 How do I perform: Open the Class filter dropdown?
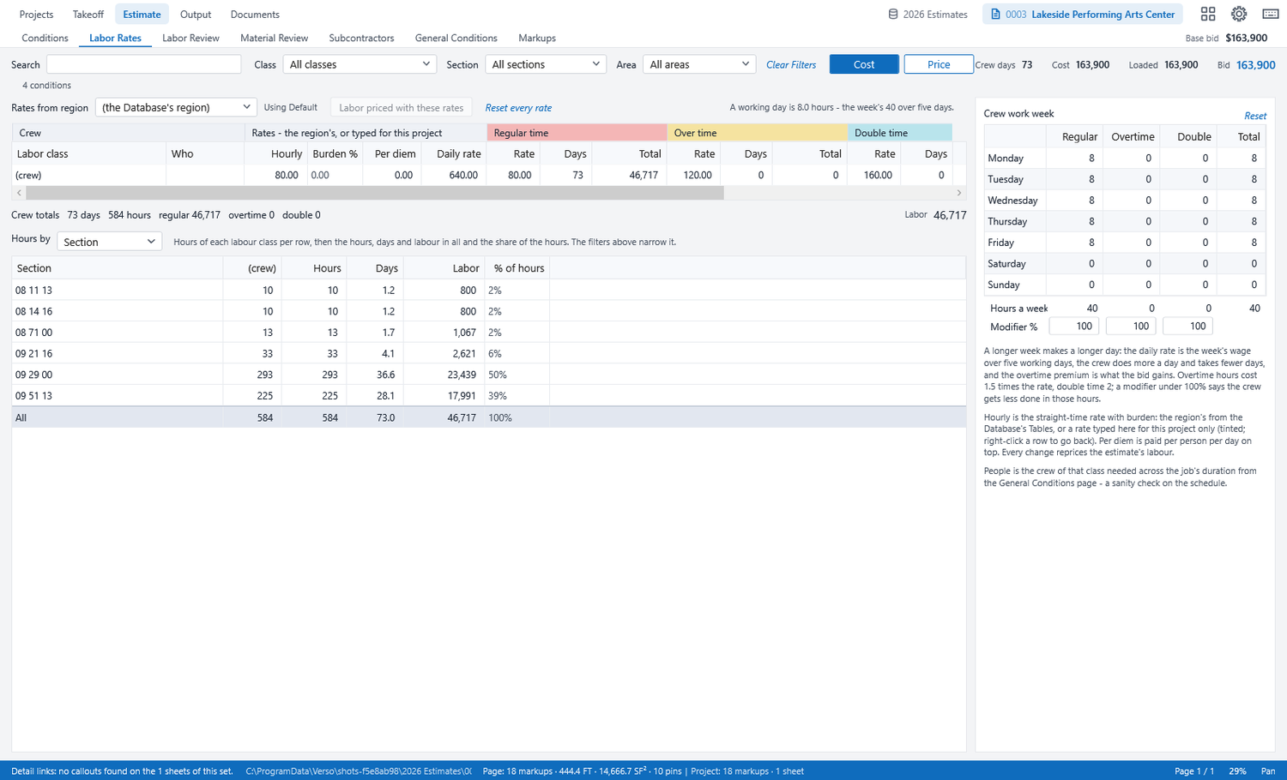(x=360, y=64)
